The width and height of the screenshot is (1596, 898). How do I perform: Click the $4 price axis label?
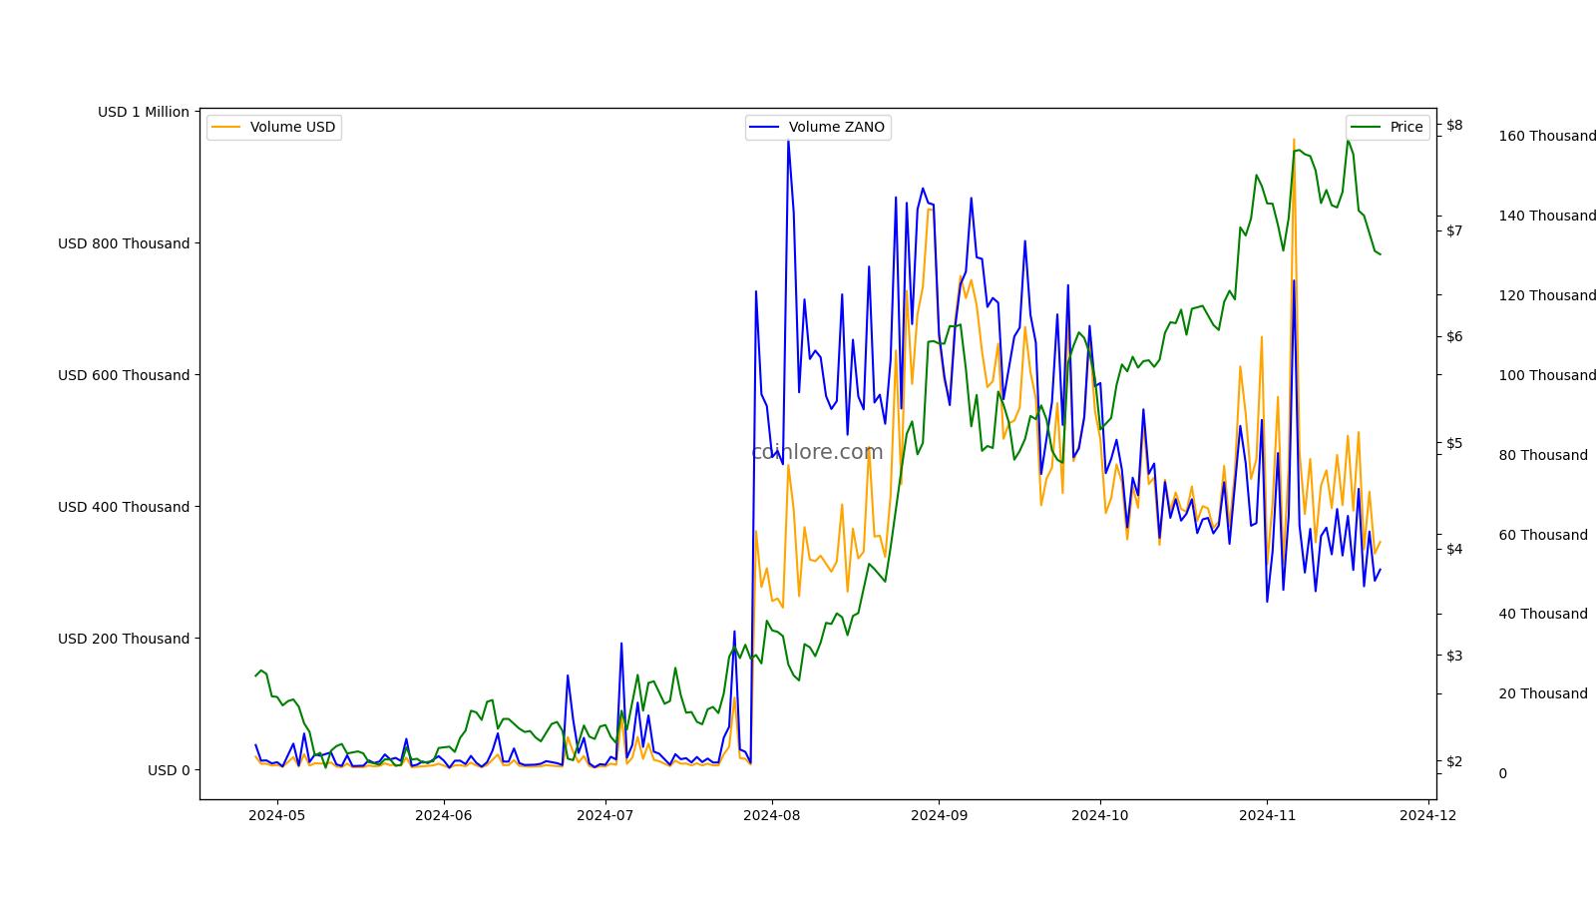tap(1454, 549)
